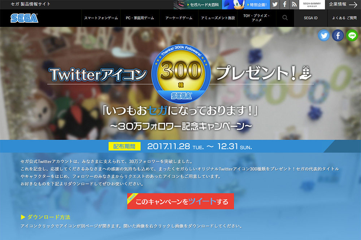Open セガハード大百科 banner
361x240 pixels.
point(198,5)
